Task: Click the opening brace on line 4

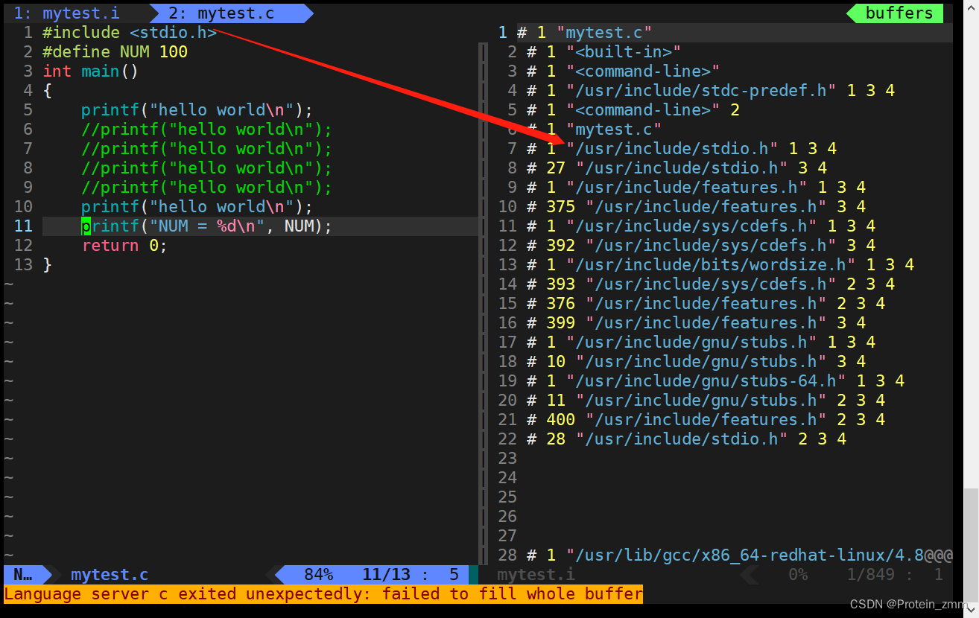Action: [x=48, y=91]
